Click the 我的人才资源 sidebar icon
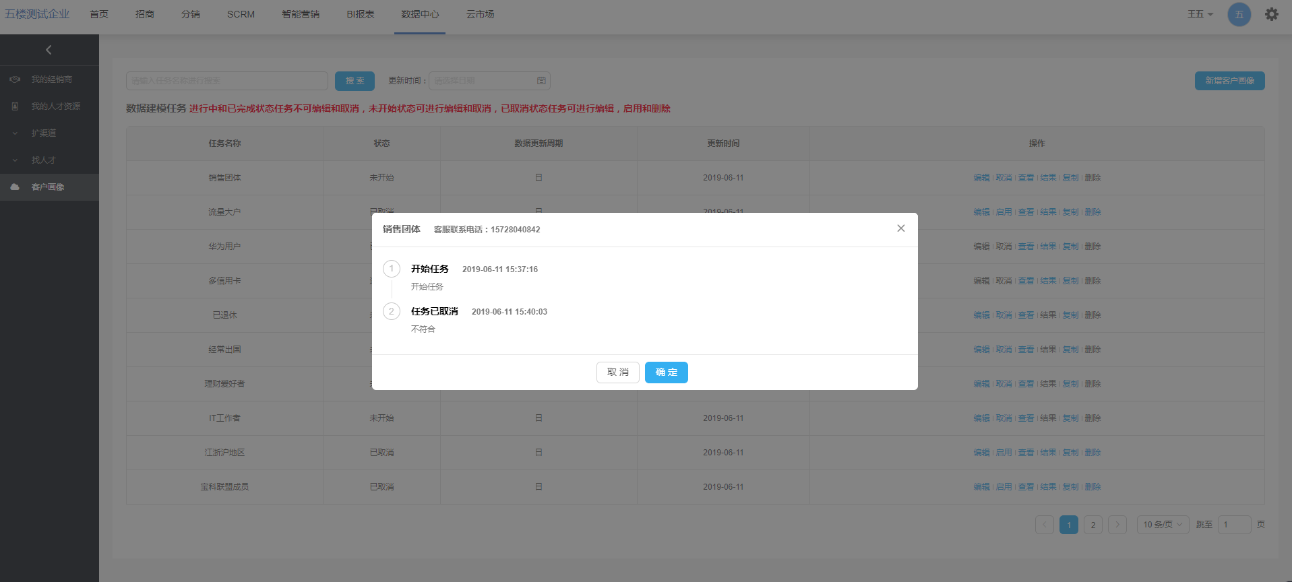The image size is (1292, 582). [x=15, y=106]
